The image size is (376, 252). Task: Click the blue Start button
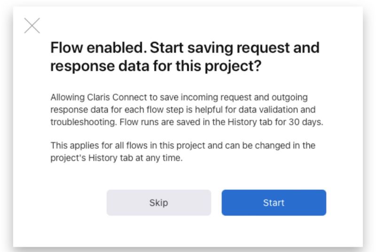point(274,202)
